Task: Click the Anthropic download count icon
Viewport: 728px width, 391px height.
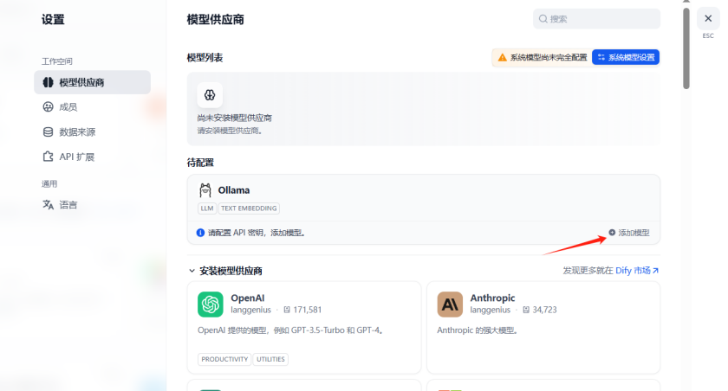Action: point(526,310)
